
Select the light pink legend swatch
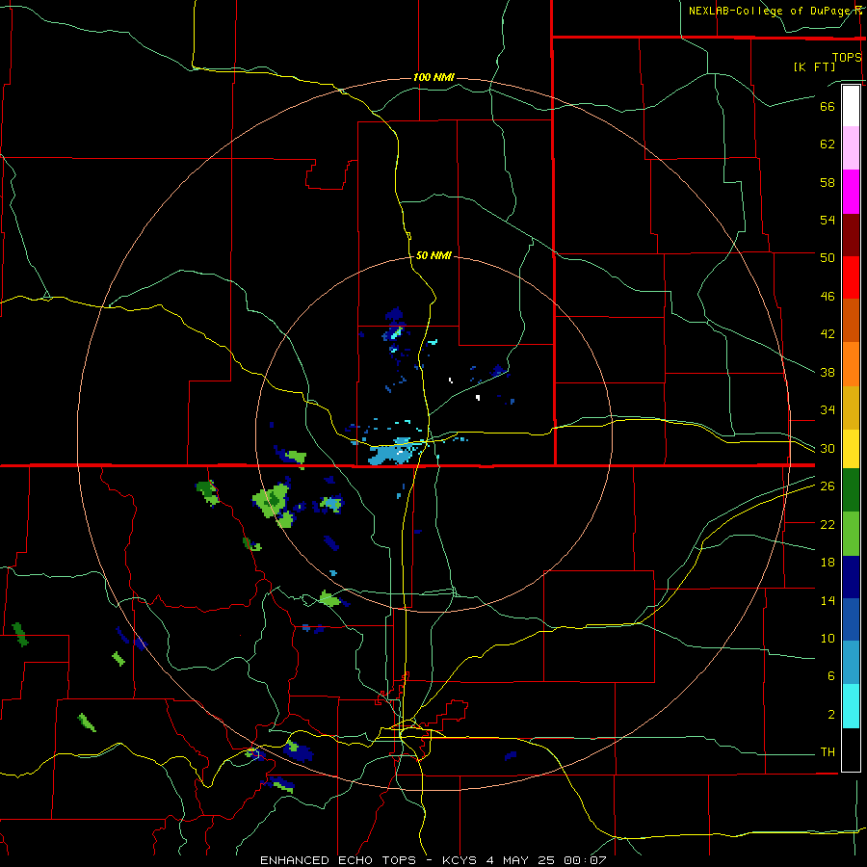[851, 148]
